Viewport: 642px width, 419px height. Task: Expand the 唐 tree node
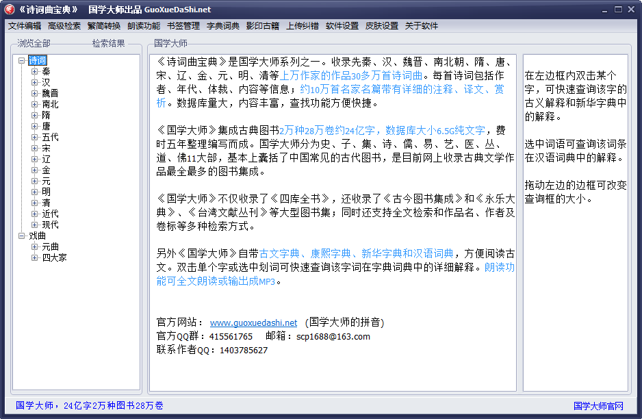click(x=35, y=126)
